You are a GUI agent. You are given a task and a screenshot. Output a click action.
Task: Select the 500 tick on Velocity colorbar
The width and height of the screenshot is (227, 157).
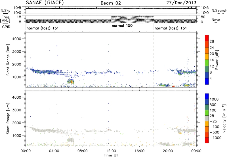213,105
